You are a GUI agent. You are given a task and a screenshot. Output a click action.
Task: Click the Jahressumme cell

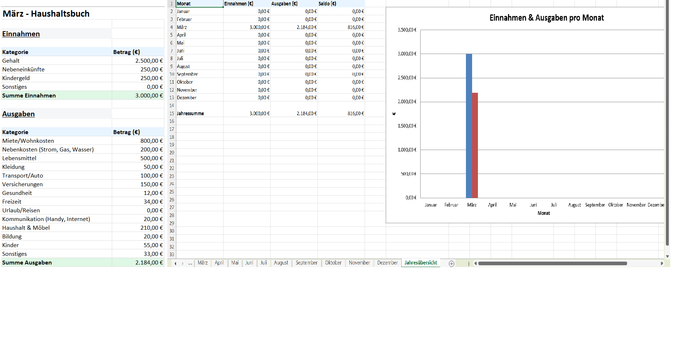(x=199, y=113)
